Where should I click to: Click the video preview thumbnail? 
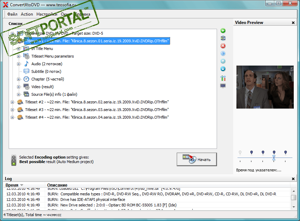[265, 87]
